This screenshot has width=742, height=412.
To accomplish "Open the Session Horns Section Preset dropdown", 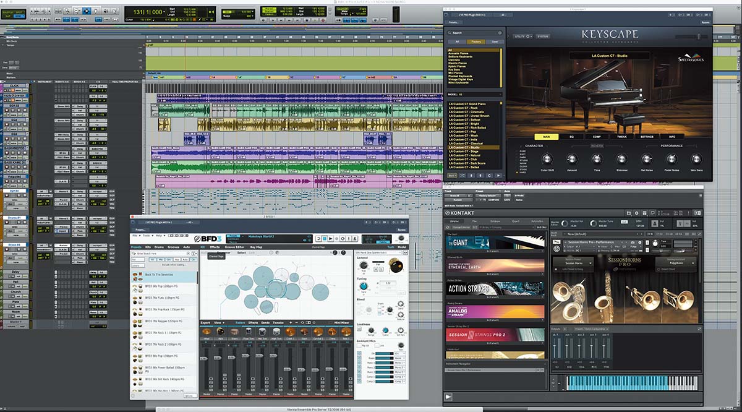I will (x=573, y=263).
